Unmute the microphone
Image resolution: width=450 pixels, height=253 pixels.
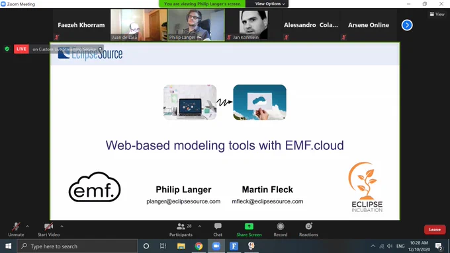(x=16, y=229)
